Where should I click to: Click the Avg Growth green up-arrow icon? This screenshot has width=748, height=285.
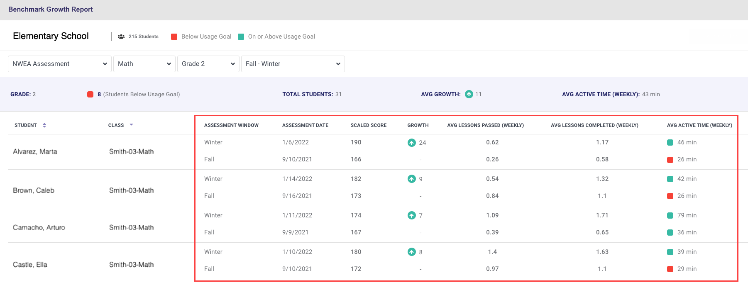[x=469, y=94]
